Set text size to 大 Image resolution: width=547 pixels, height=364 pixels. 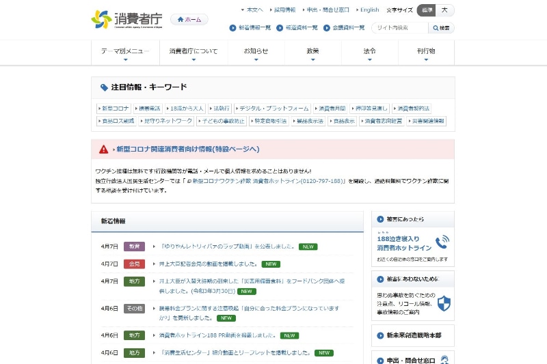tap(445, 10)
